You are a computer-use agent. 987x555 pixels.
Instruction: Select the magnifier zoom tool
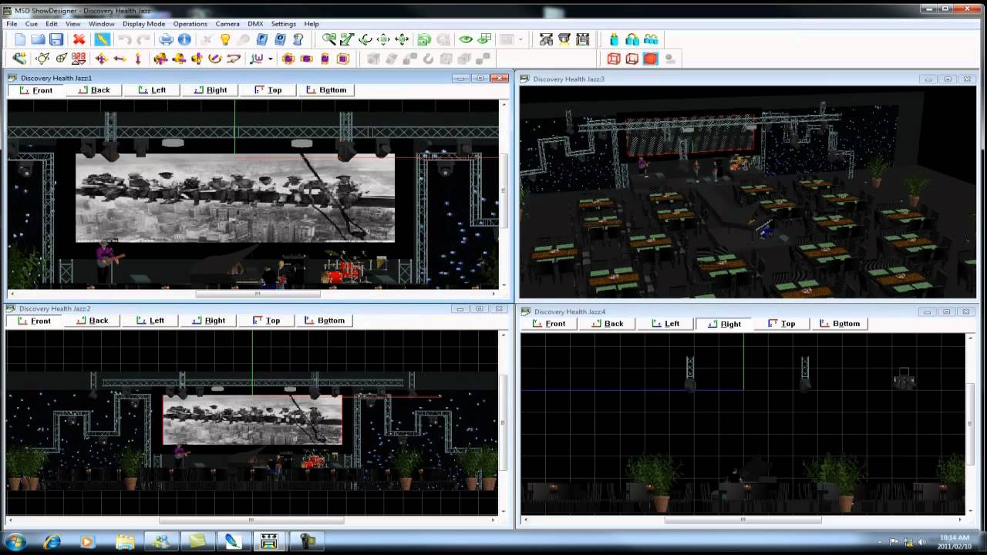tap(329, 39)
